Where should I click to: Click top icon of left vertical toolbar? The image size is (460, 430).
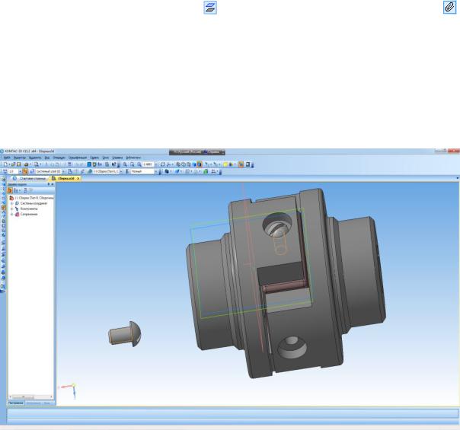tap(4, 180)
